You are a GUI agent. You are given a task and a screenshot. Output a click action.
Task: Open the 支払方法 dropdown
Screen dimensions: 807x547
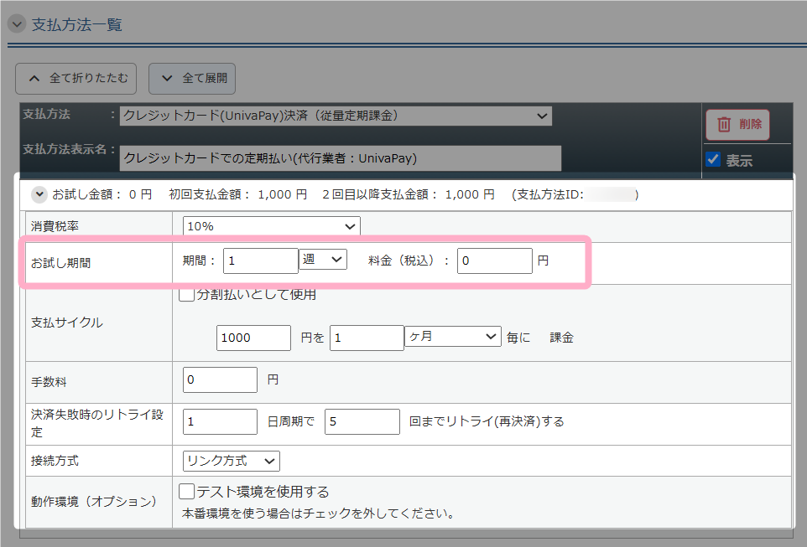[x=336, y=116]
